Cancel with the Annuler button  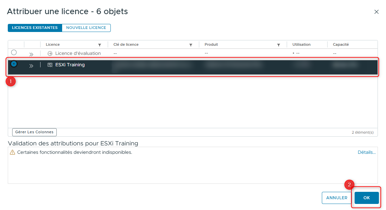click(x=337, y=198)
